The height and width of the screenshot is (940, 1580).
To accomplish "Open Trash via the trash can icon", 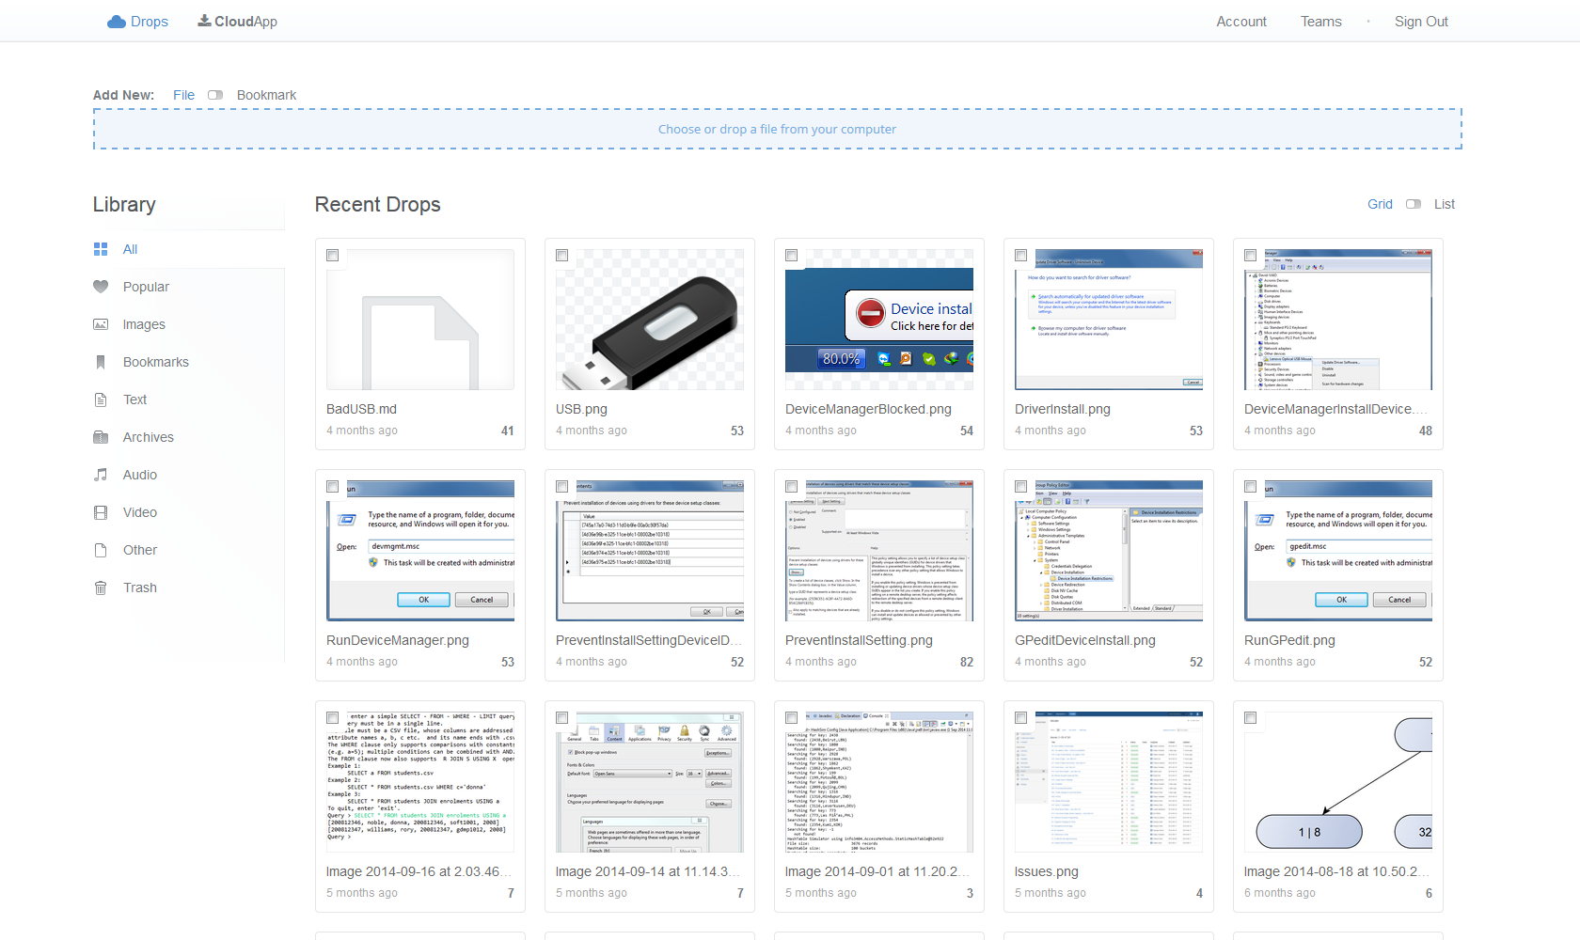I will [101, 587].
